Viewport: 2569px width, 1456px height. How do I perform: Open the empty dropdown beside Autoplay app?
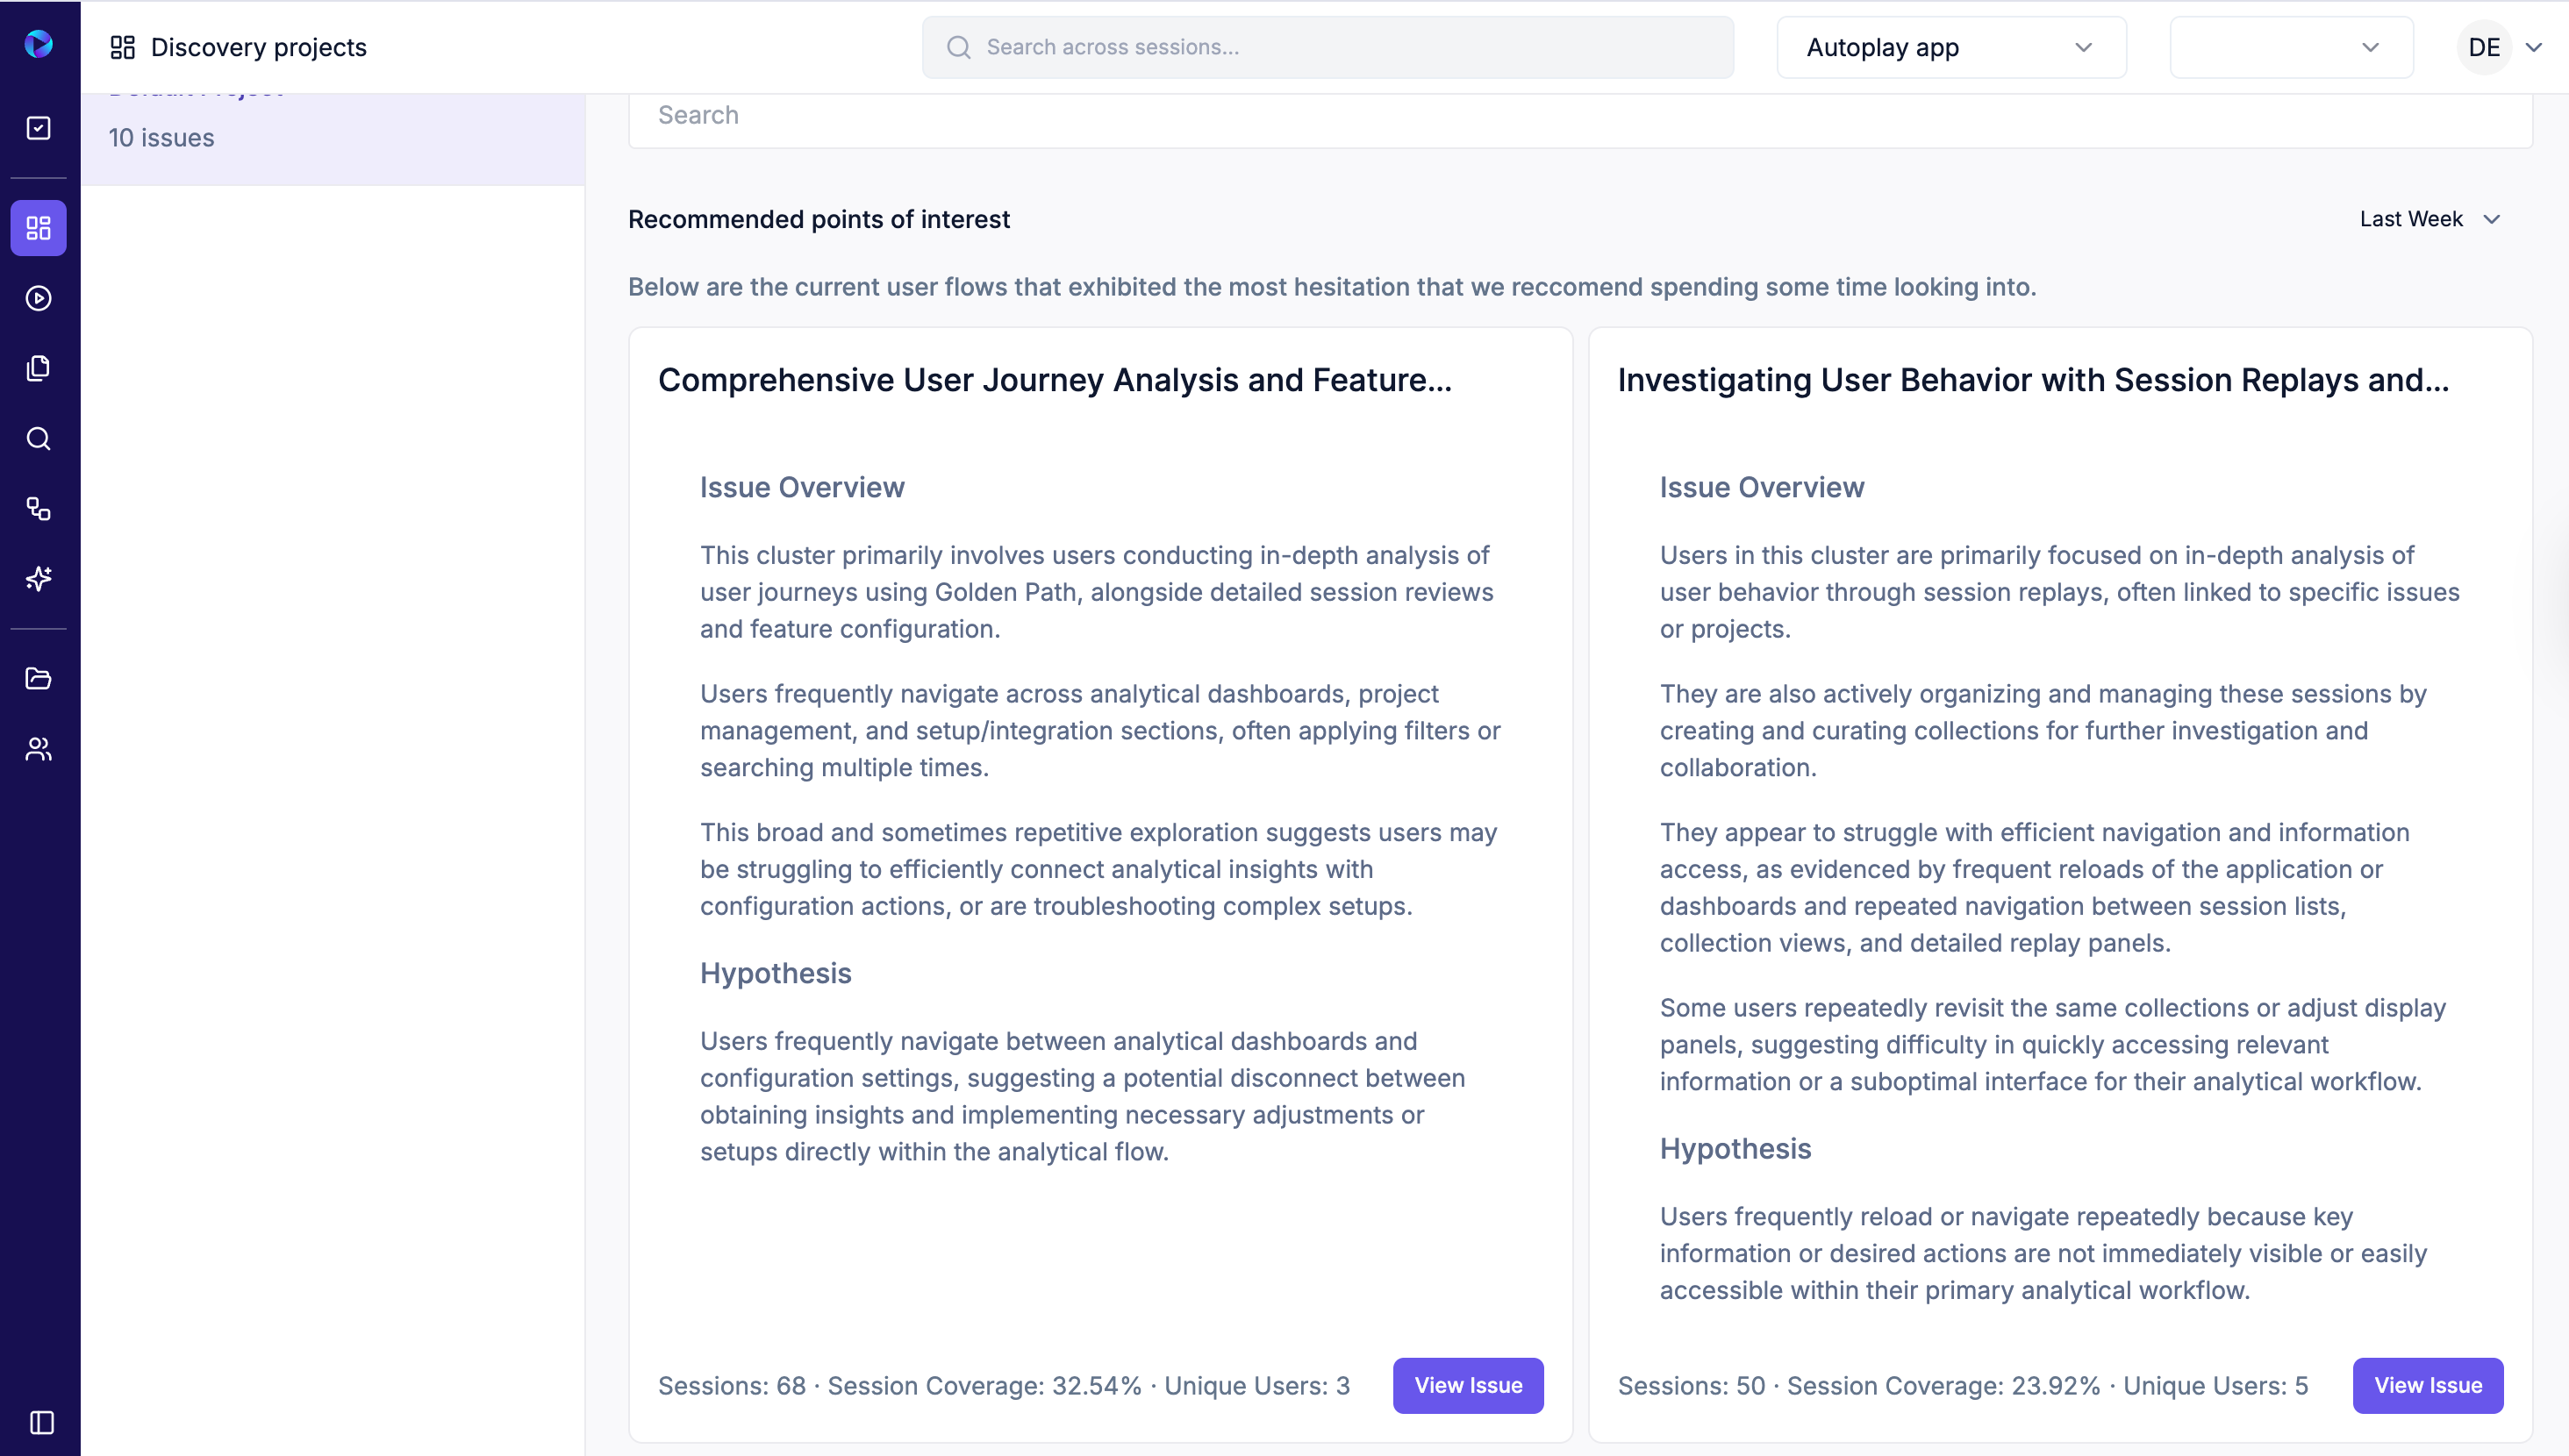[2290, 47]
